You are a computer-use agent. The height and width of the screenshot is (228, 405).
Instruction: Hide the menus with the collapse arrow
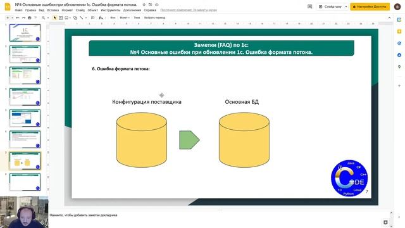pos(389,18)
